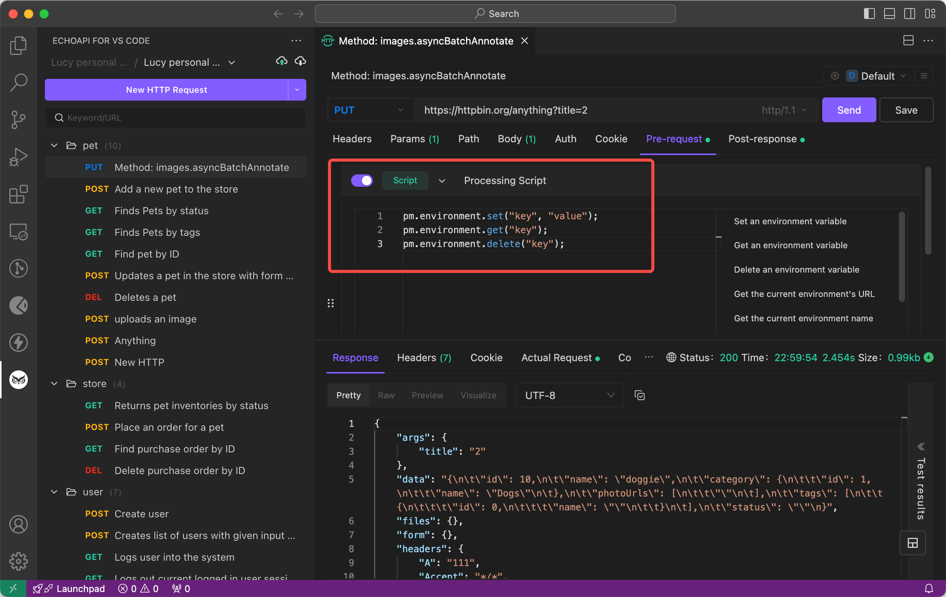
Task: Switch to the Body tab
Action: tap(517, 138)
